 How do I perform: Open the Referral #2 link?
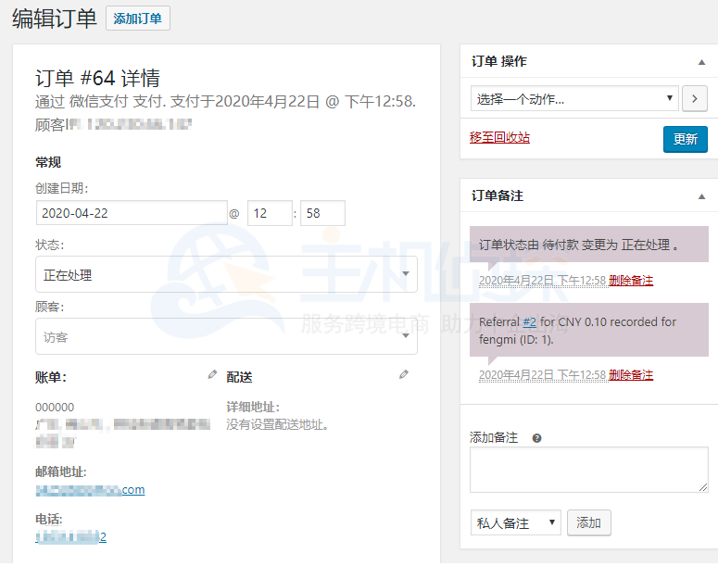(529, 322)
